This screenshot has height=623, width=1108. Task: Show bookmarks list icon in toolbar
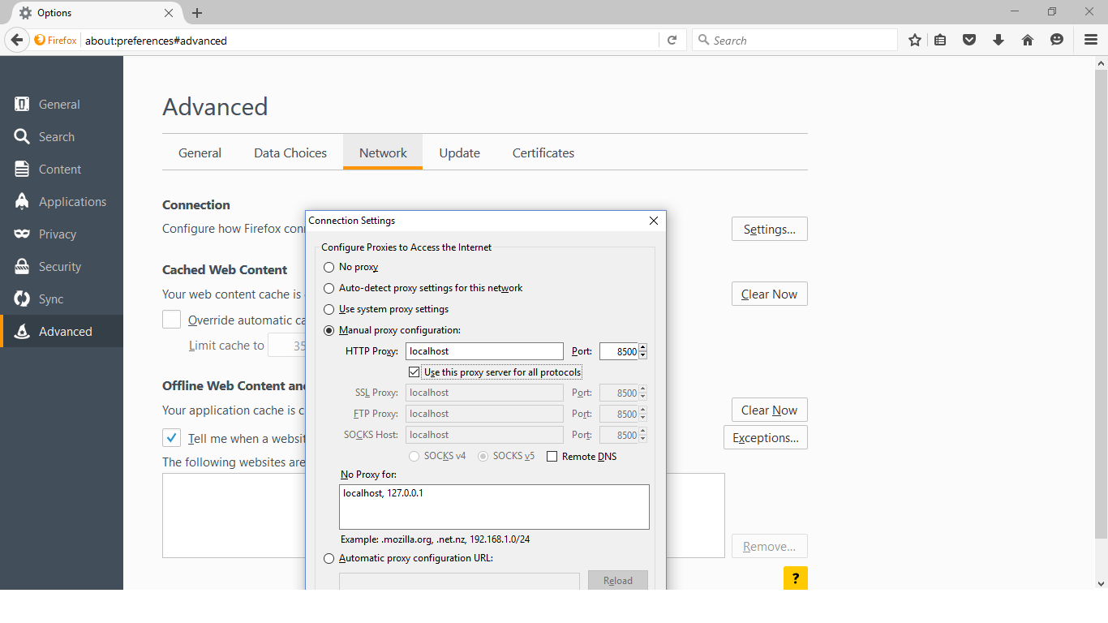point(941,40)
